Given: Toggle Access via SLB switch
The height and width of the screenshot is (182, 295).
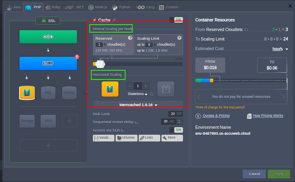Looking at the screenshot, I should click(176, 130).
